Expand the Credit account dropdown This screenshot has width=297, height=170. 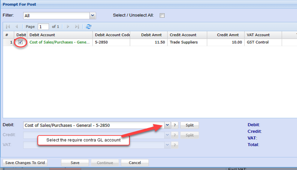(167, 135)
